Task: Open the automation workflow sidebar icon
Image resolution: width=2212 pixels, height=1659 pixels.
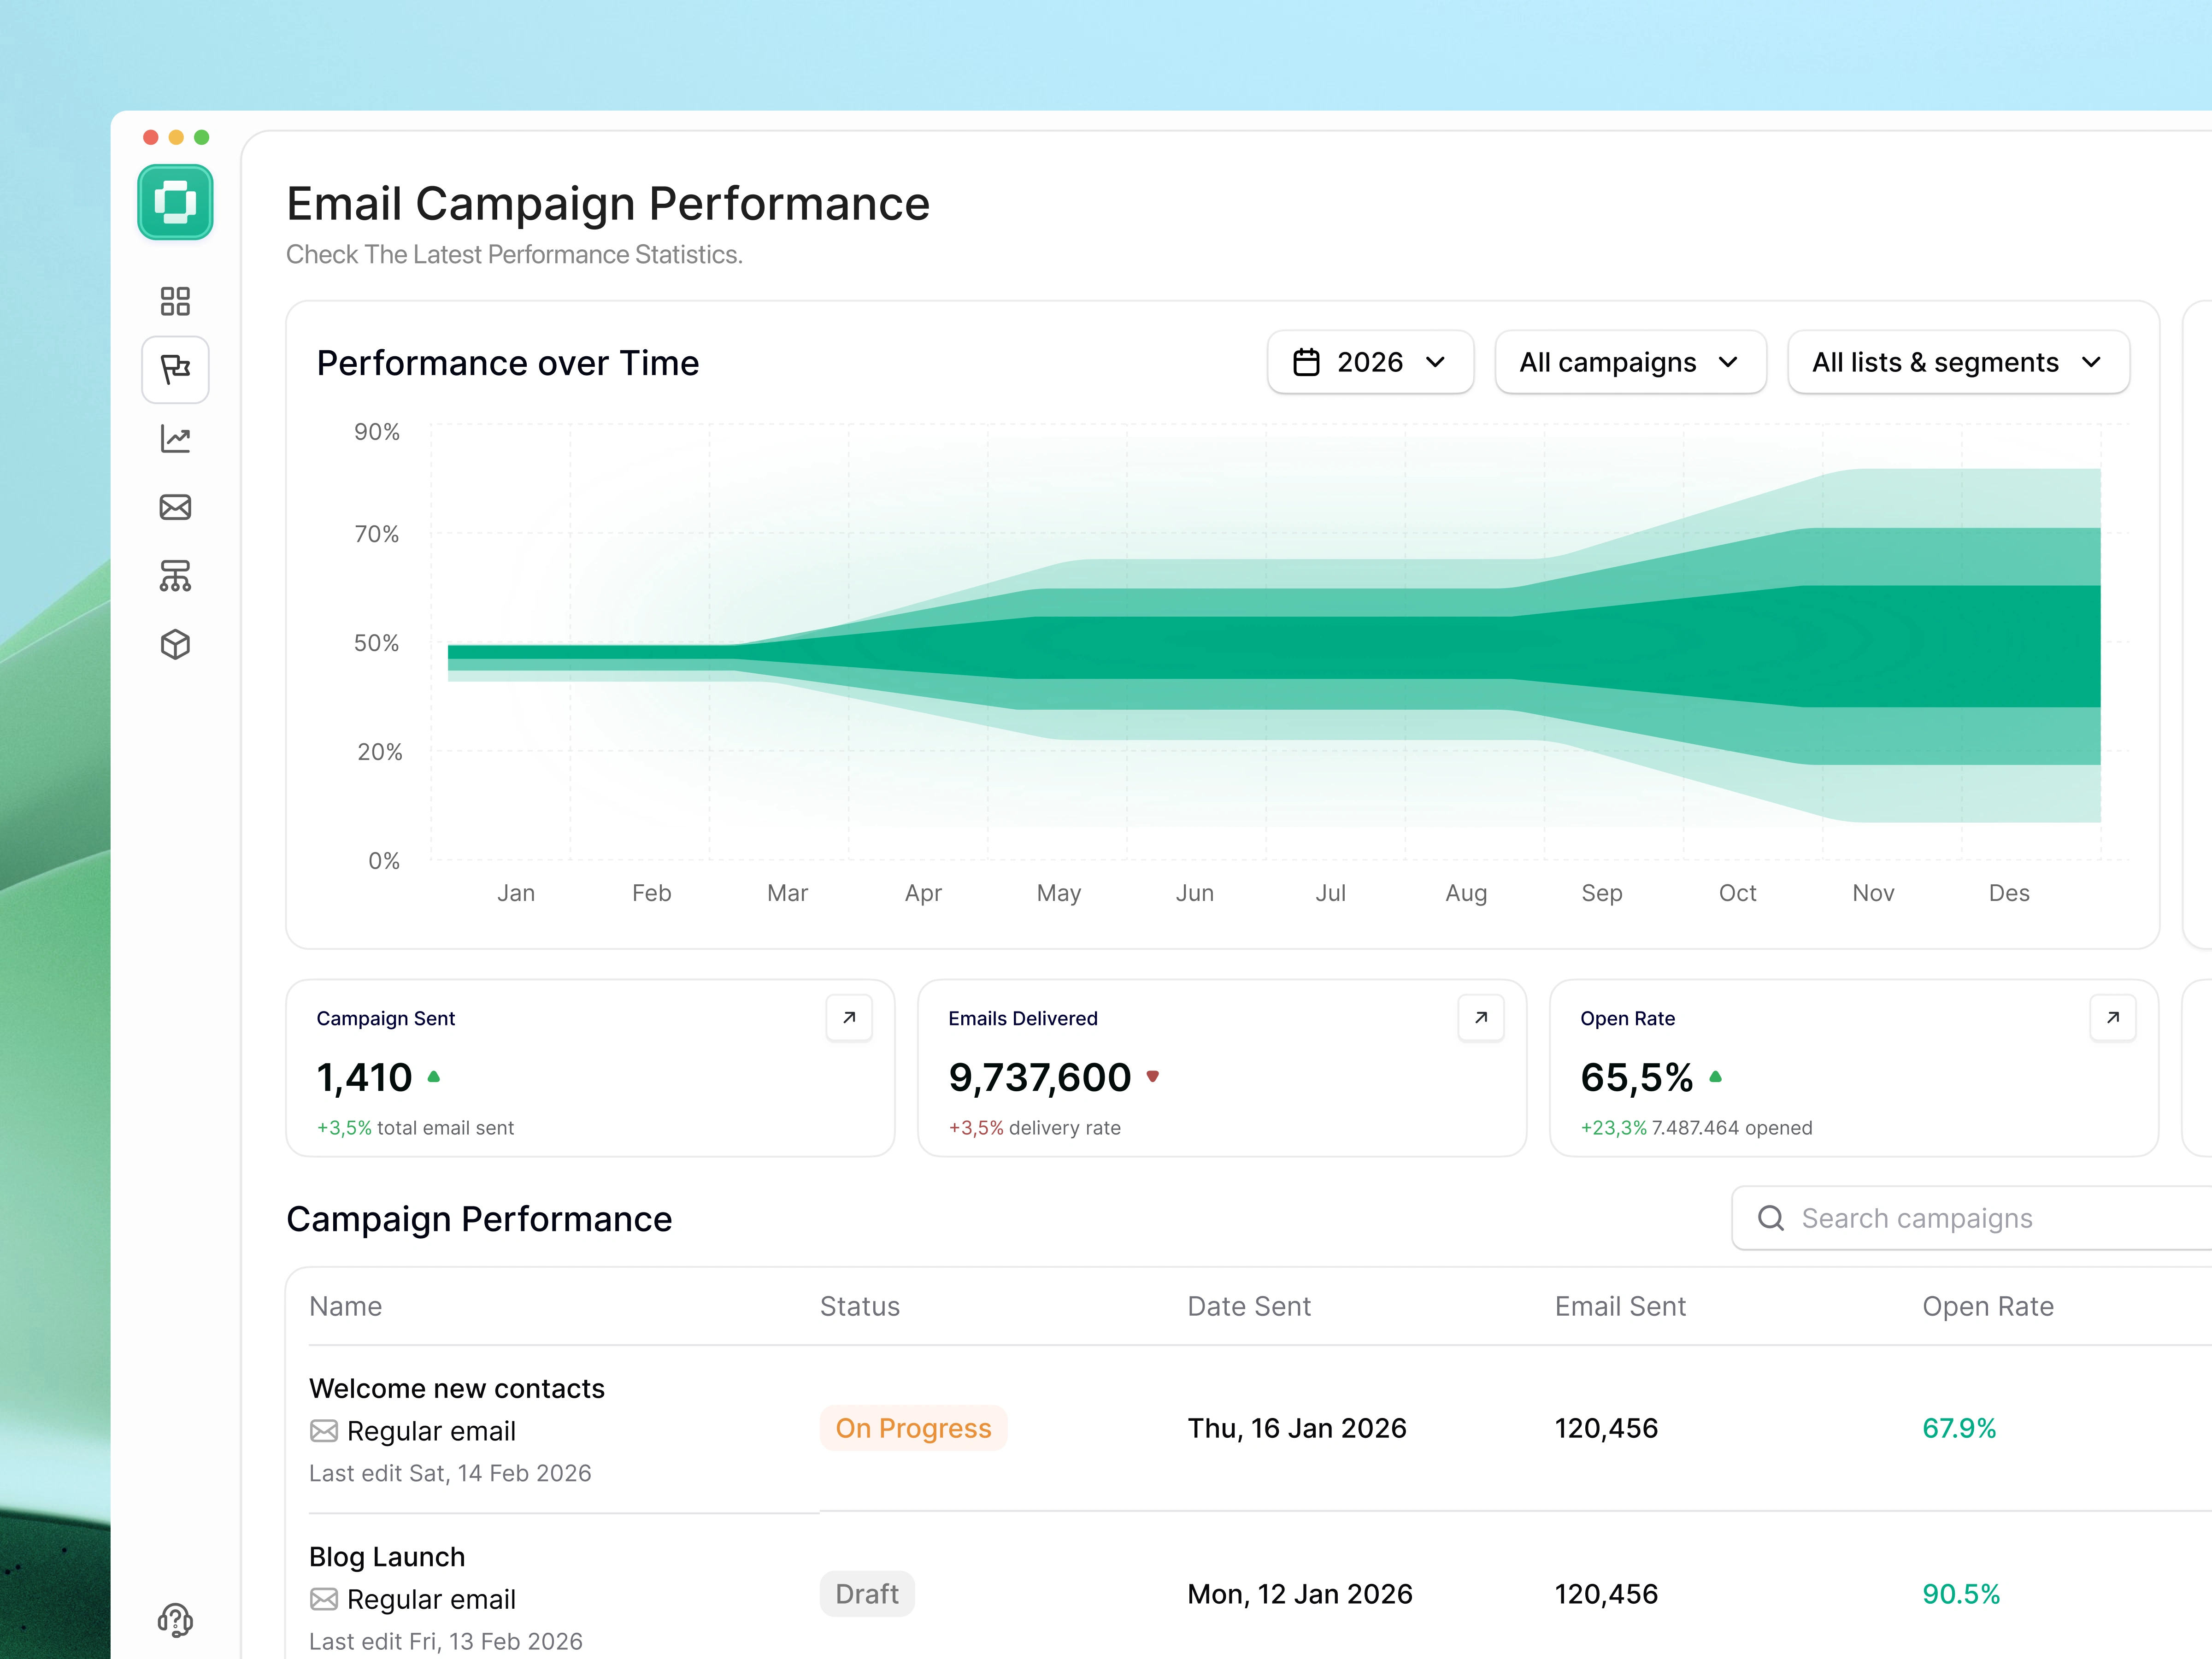Action: [175, 576]
